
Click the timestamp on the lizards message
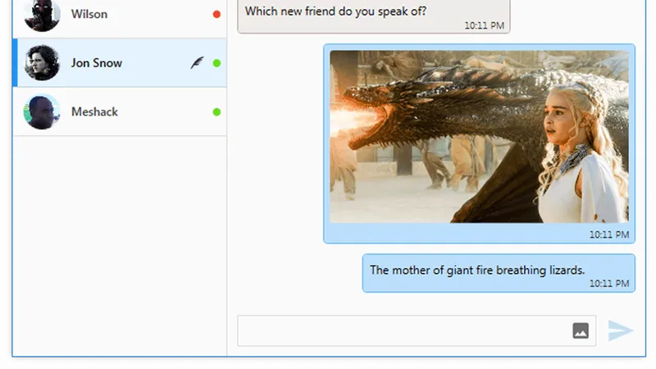click(609, 284)
